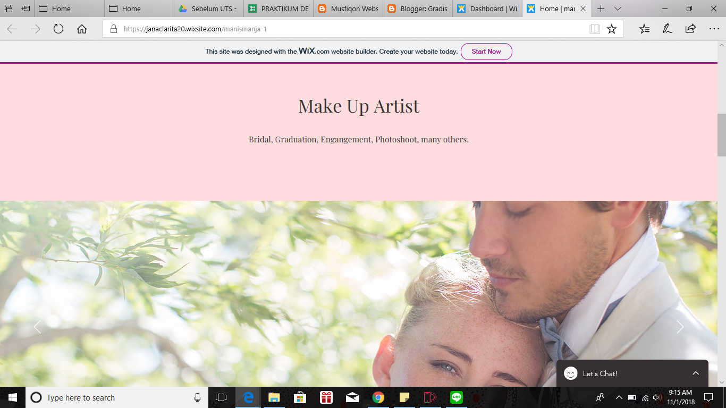This screenshot has width=726, height=408.
Task: Click the padlock site info icon
Action: click(113, 29)
